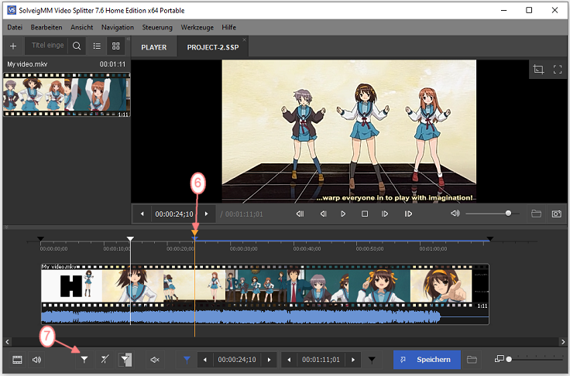Enter fullscreen preview mode
Image resolution: width=570 pixels, height=376 pixels.
click(x=558, y=69)
